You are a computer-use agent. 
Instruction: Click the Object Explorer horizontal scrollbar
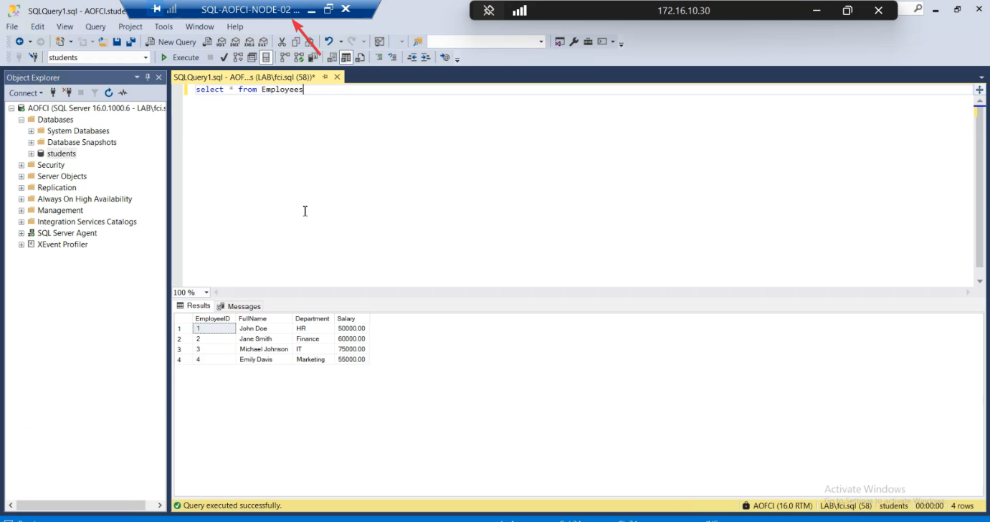click(85, 506)
